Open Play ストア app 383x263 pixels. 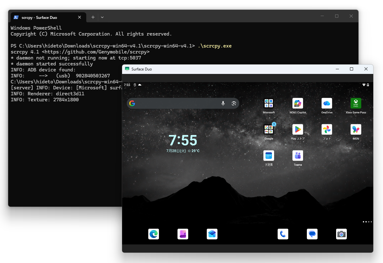click(x=298, y=129)
